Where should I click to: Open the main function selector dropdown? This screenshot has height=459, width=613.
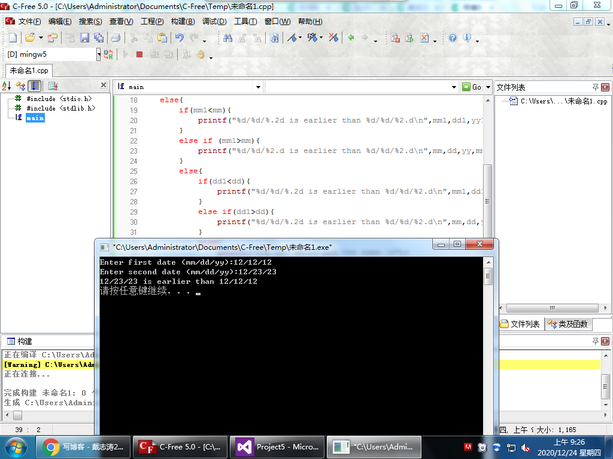click(x=258, y=87)
